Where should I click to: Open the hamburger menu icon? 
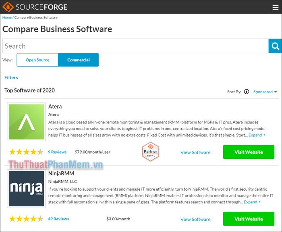[x=275, y=7]
